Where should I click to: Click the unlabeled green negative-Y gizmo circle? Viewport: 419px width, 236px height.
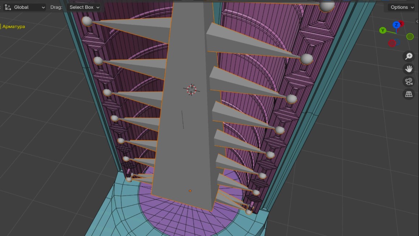coord(410,37)
